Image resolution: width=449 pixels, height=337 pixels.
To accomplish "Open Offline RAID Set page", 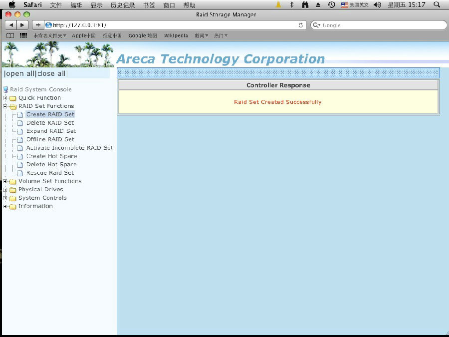I will [50, 139].
